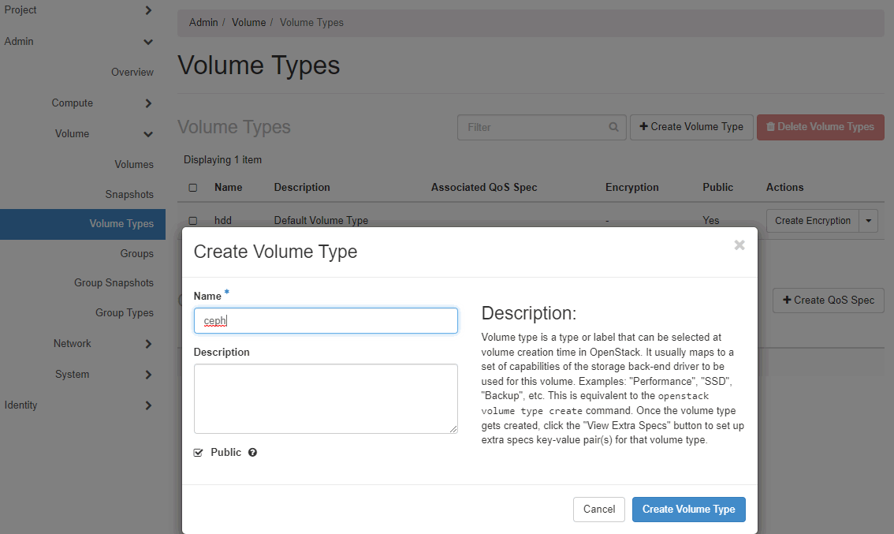Collapse the Admin sidebar section
894x534 pixels.
click(x=148, y=42)
